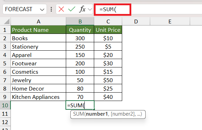The height and width of the screenshot is (130, 202).
Task: Click the Books cell
Action: point(39,38)
